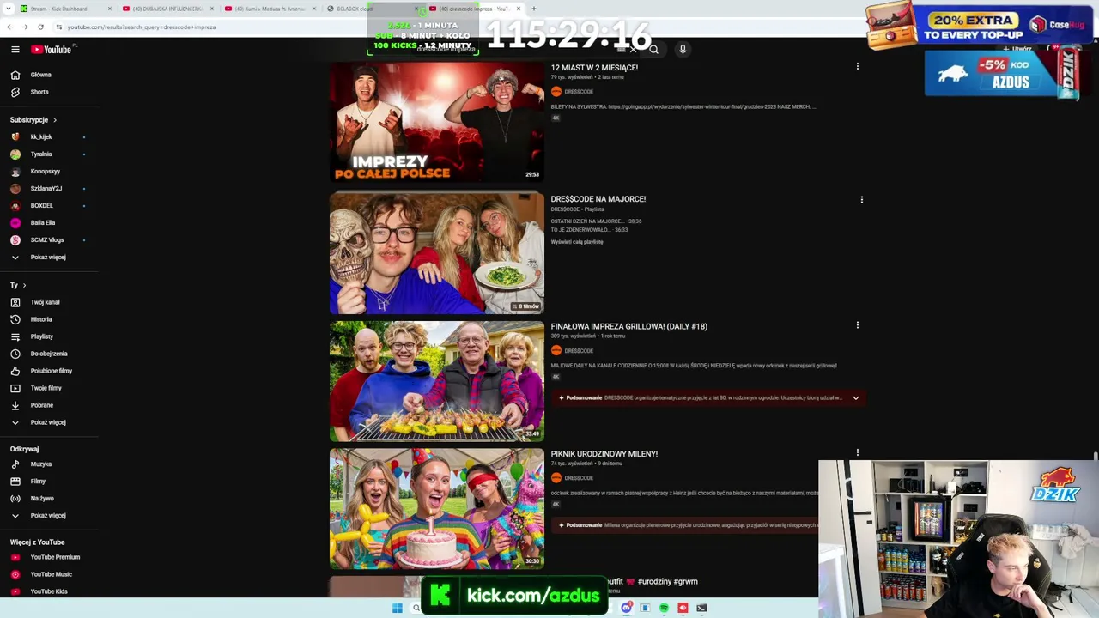Open DRE$$CODE channel under the grill video
This screenshot has height=618, width=1099.
pyautogui.click(x=579, y=351)
